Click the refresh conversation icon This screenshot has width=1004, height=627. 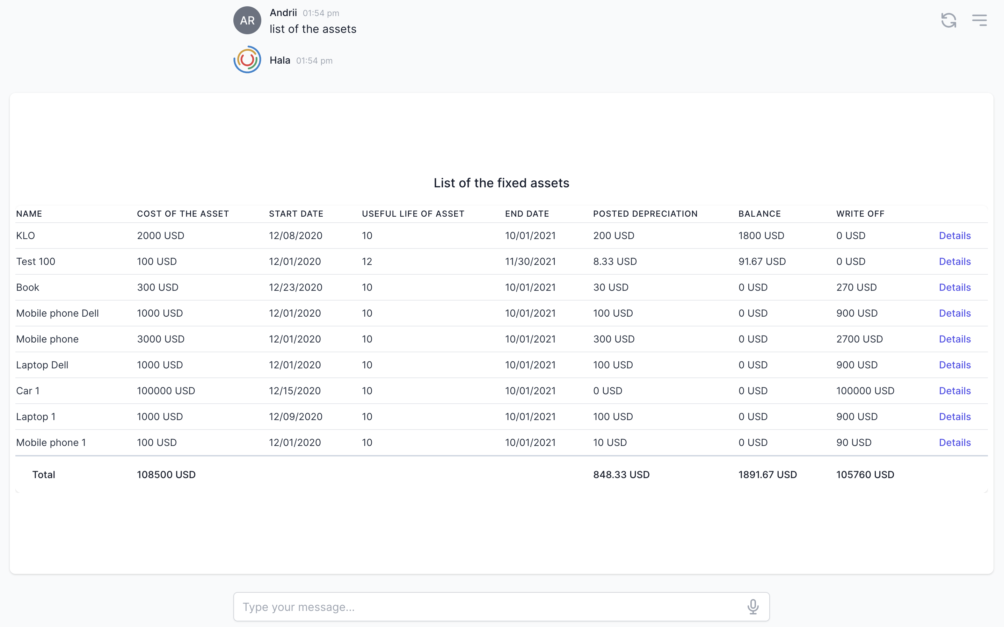948,20
